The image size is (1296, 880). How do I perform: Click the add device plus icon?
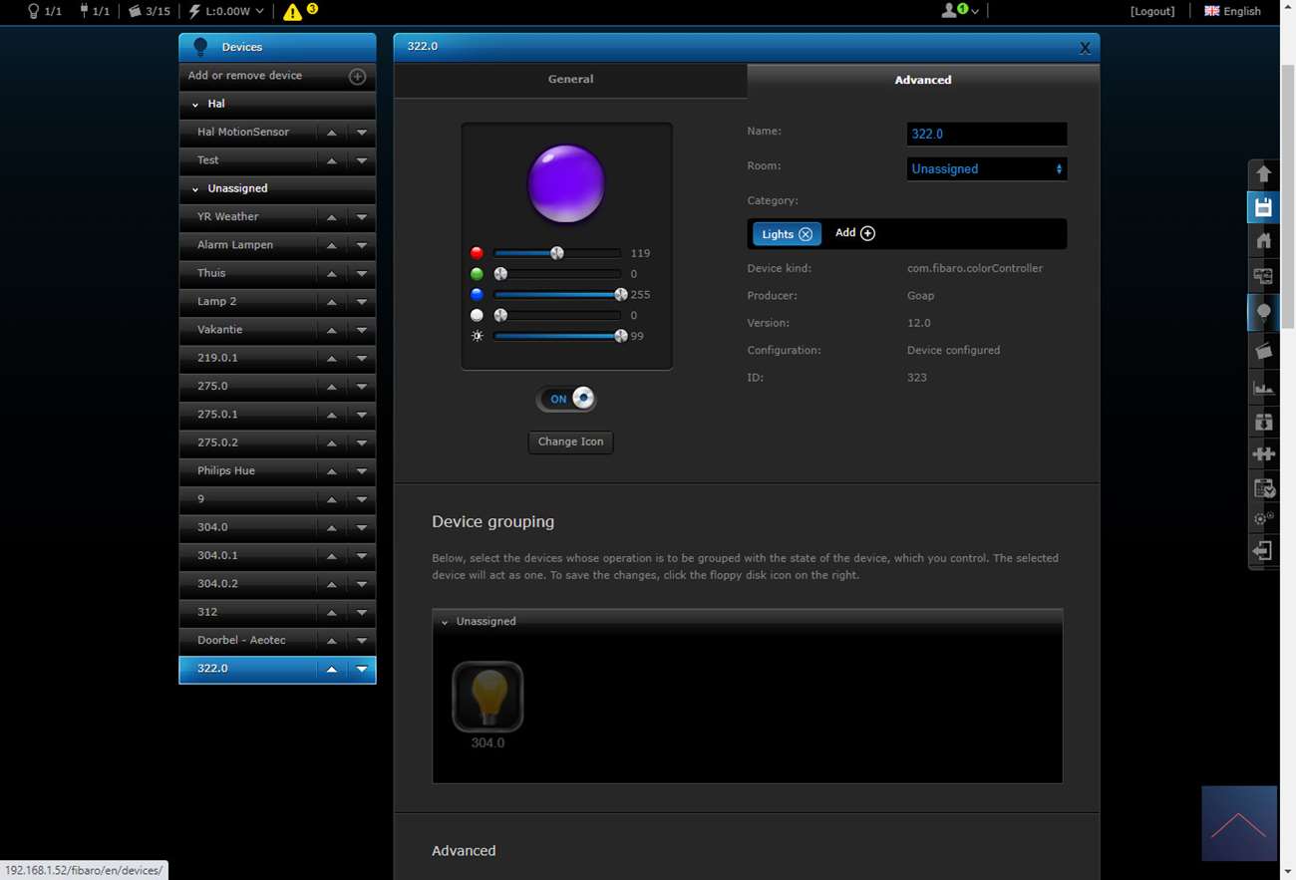[x=357, y=77]
